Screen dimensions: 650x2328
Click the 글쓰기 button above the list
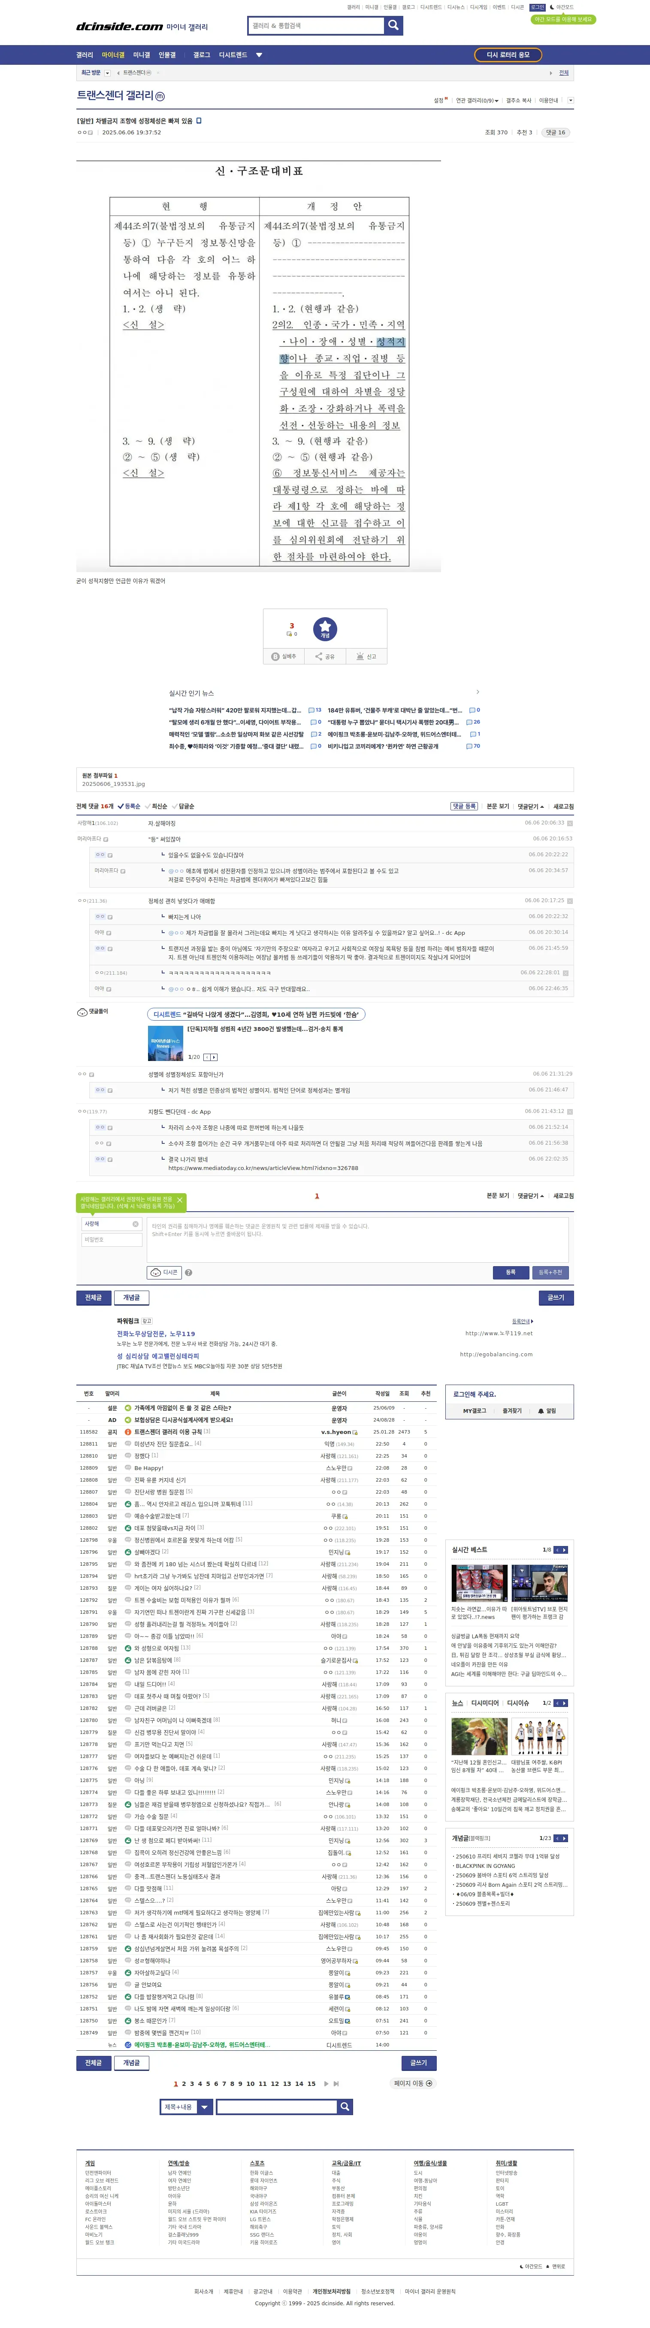(x=555, y=1298)
